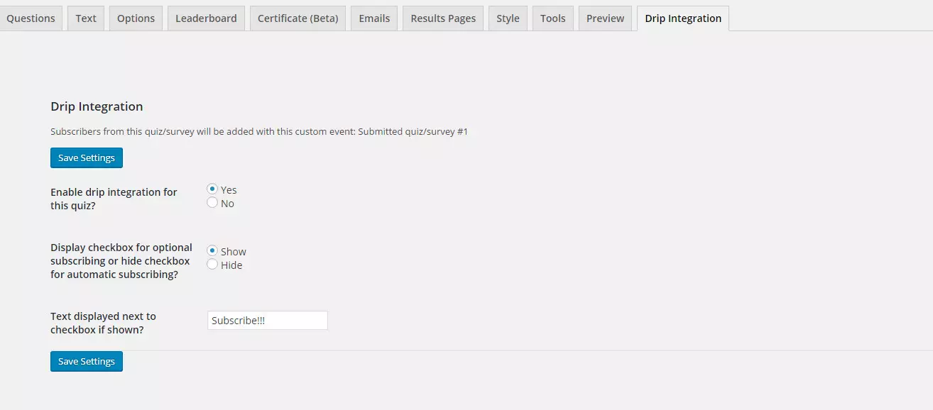Select the Drip Integration tab

683,18
